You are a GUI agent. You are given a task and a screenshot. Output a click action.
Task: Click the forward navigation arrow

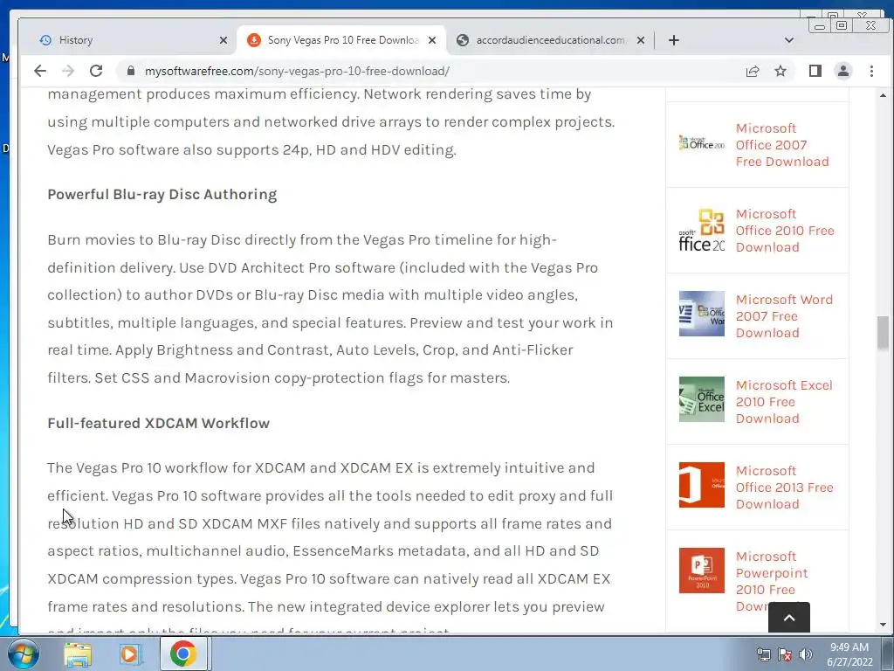pyautogui.click(x=68, y=71)
